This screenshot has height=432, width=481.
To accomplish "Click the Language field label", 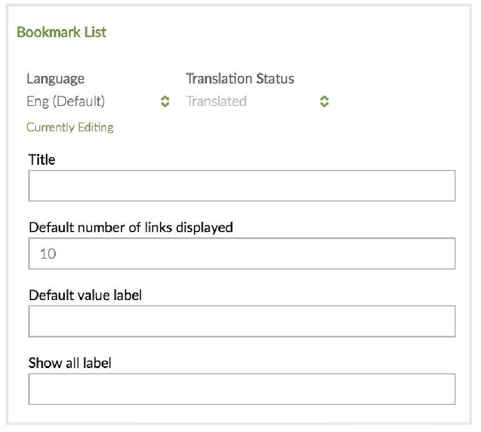I will coord(55,79).
